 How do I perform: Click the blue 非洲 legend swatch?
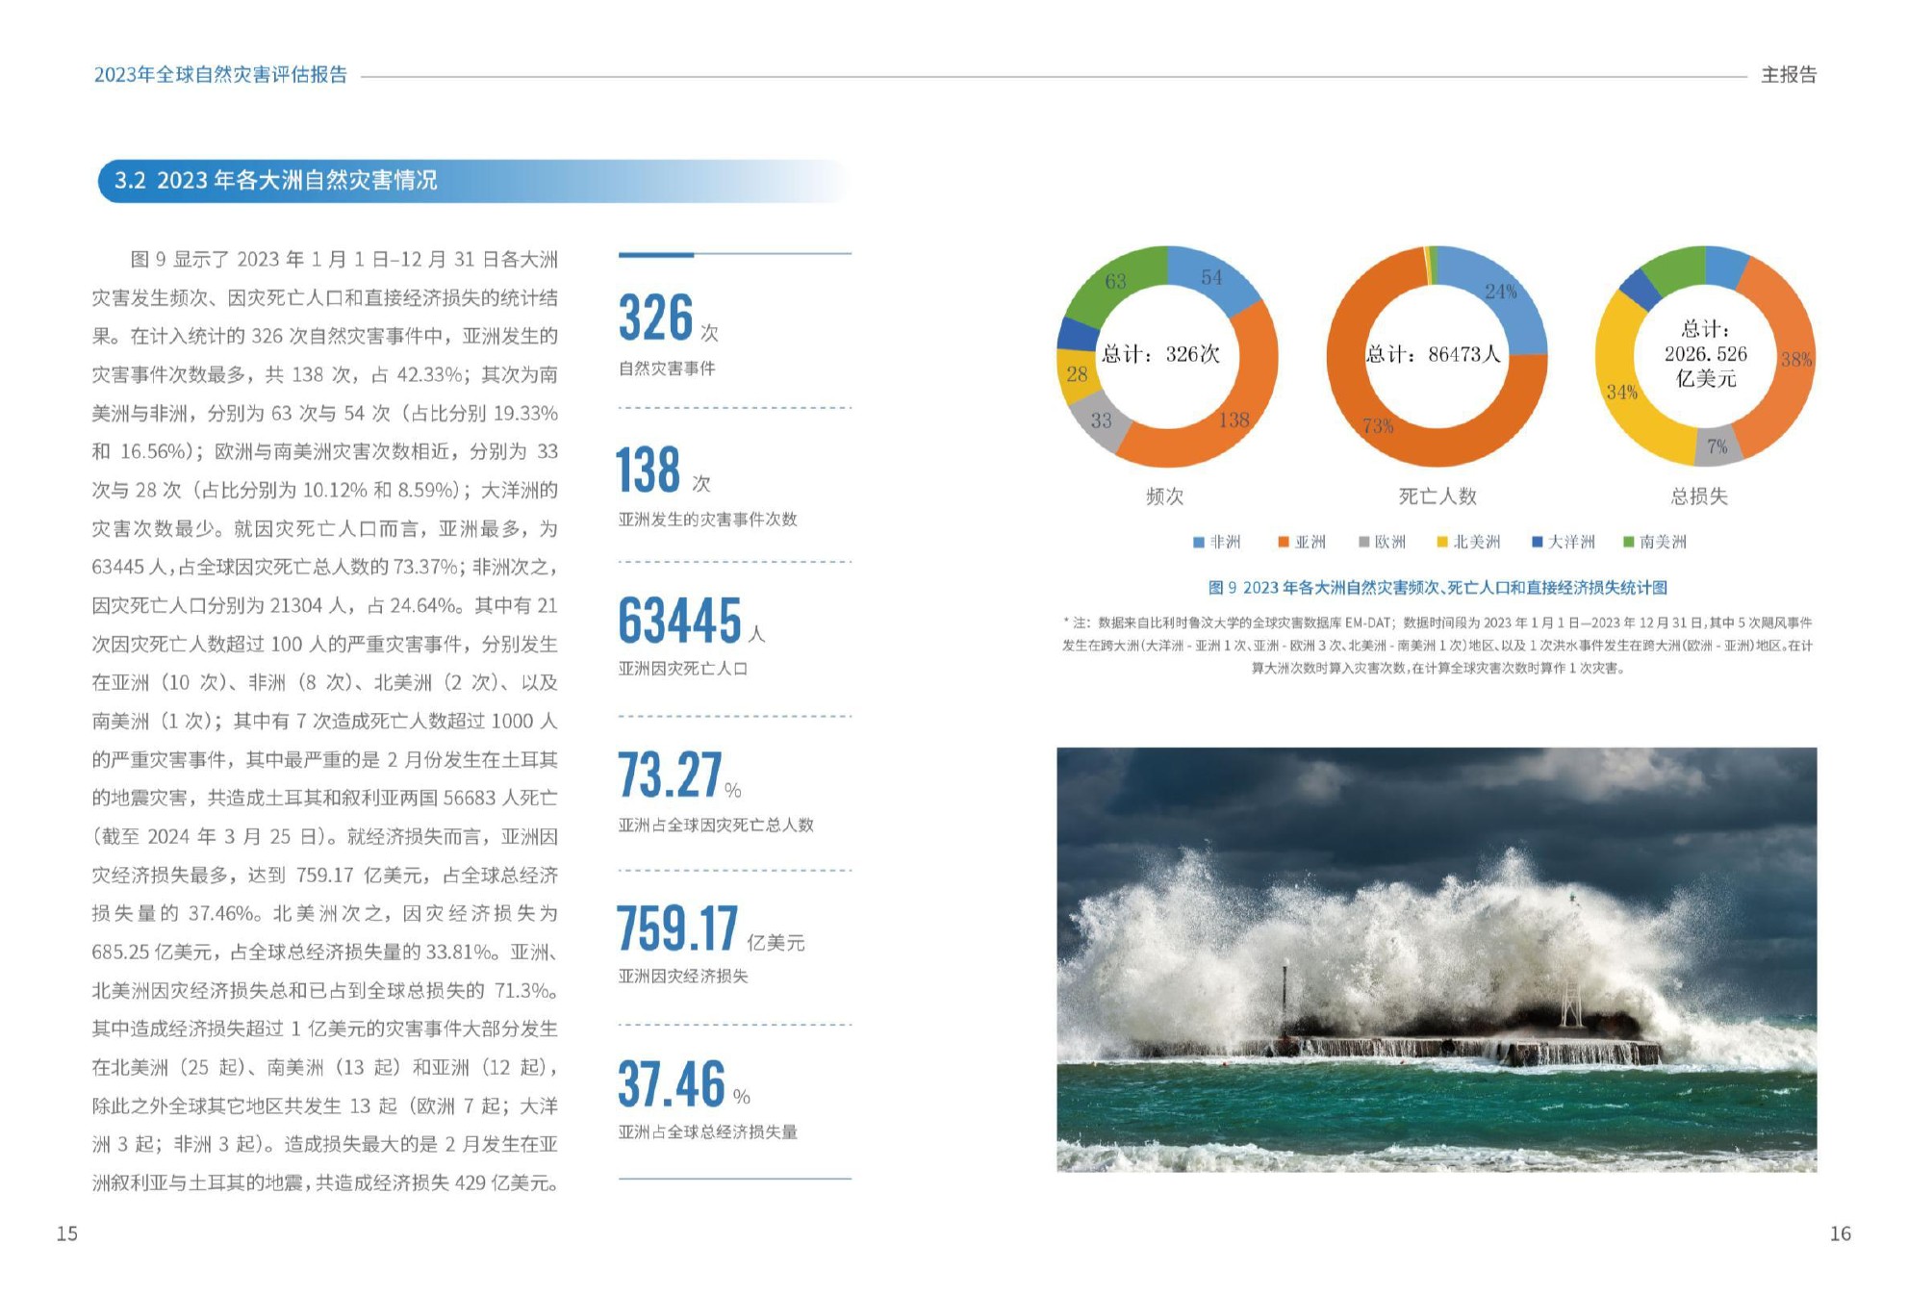1199,543
